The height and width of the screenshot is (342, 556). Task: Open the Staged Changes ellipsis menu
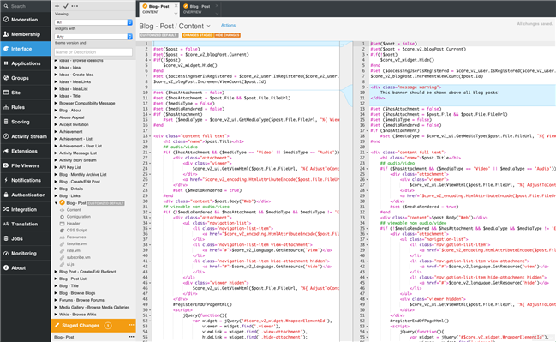tap(132, 325)
